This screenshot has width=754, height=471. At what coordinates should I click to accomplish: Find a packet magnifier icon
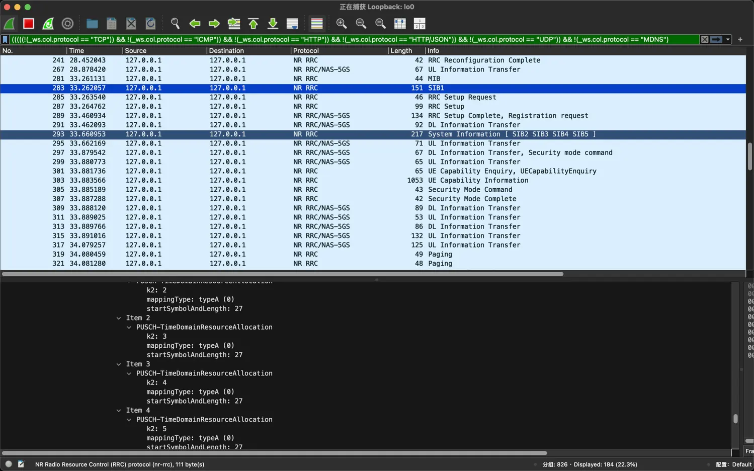[x=175, y=24]
